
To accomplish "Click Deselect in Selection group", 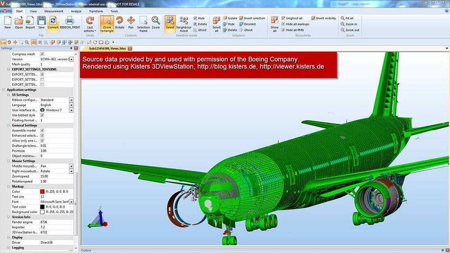I will tap(247, 24).
